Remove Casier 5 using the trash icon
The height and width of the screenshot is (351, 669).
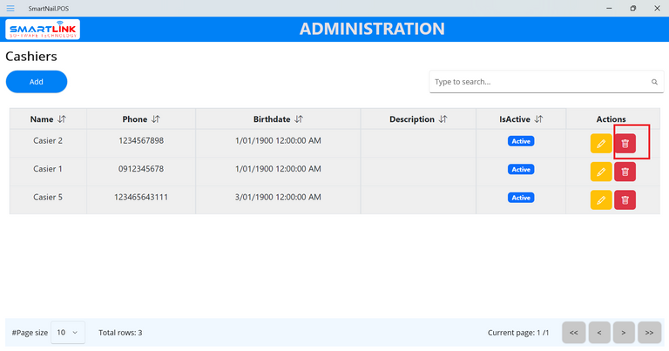coord(625,200)
